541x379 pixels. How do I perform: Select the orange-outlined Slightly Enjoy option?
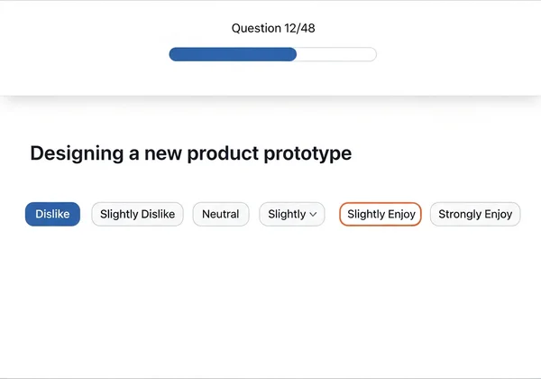pyautogui.click(x=381, y=214)
